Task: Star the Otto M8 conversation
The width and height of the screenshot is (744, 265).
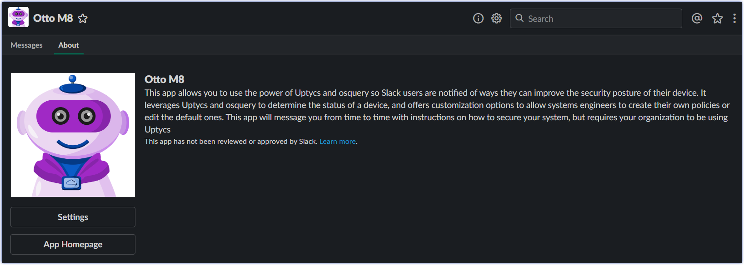Action: point(83,19)
